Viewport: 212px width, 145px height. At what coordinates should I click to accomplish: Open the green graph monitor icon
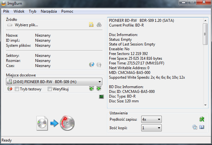click(101, 97)
